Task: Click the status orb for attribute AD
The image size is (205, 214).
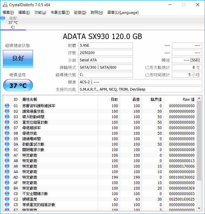Action: pos(7,177)
